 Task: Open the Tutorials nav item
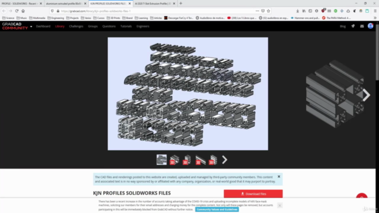pos(126,26)
